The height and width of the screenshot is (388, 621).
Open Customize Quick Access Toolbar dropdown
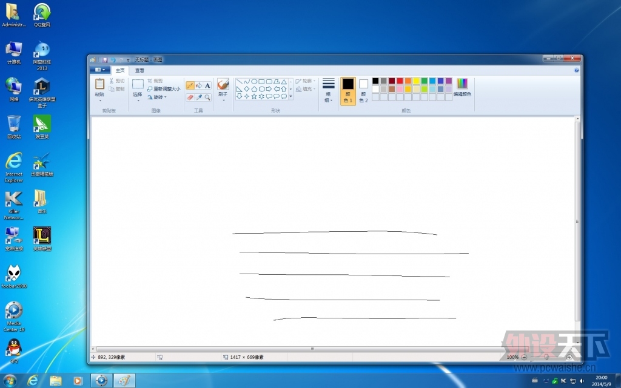coord(128,61)
